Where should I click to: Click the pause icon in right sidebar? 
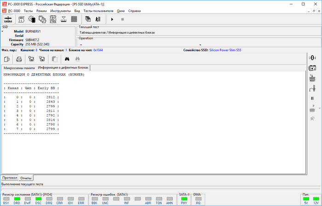click(x=312, y=98)
